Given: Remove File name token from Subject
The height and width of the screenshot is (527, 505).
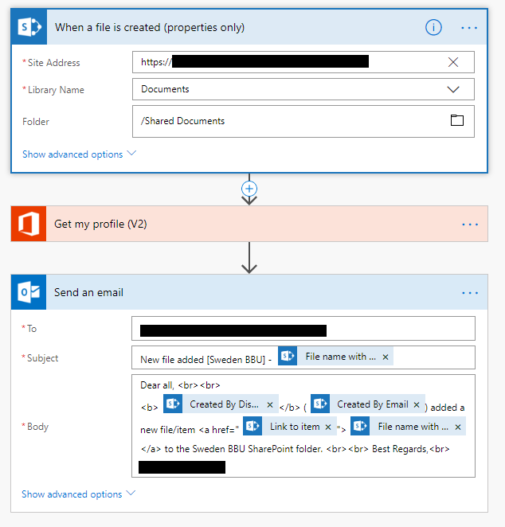Looking at the screenshot, I should [x=386, y=357].
